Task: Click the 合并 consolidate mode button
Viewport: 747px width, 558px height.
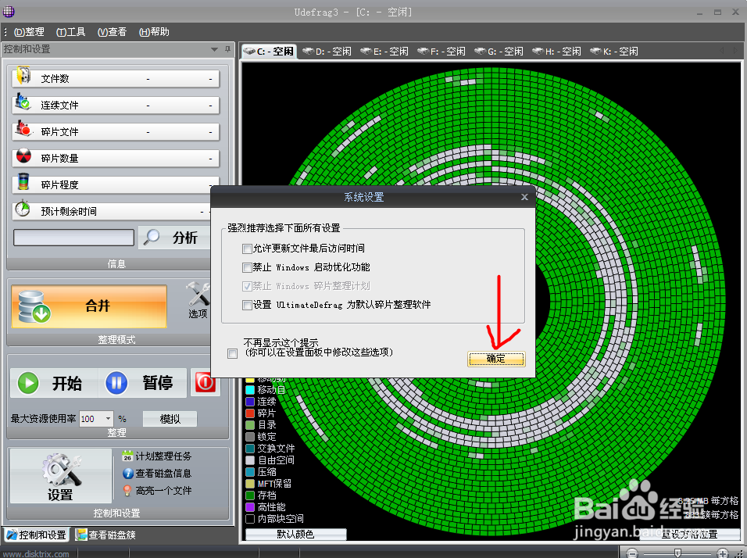Action: [x=89, y=306]
